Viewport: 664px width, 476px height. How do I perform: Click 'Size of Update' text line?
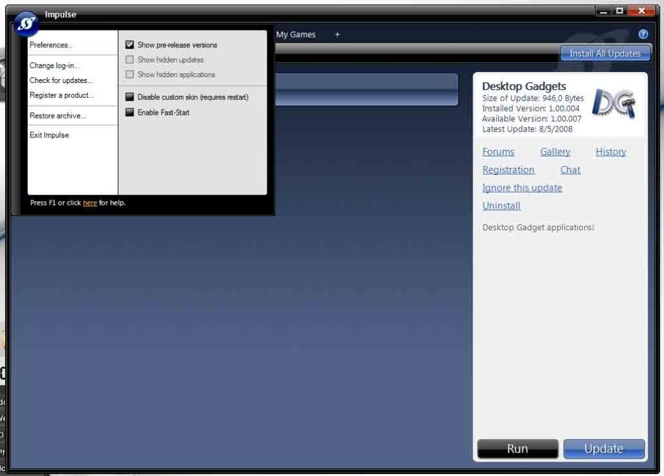(533, 99)
